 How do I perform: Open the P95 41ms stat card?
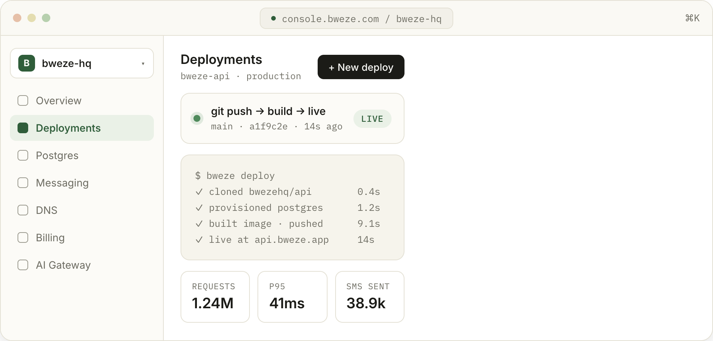[293, 297]
